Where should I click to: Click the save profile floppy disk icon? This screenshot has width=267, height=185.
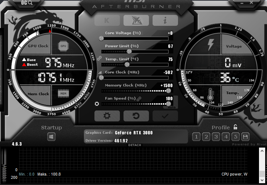point(245,137)
